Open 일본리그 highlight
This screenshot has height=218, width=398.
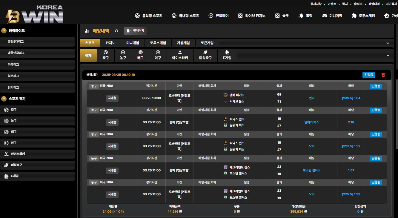[38, 76]
